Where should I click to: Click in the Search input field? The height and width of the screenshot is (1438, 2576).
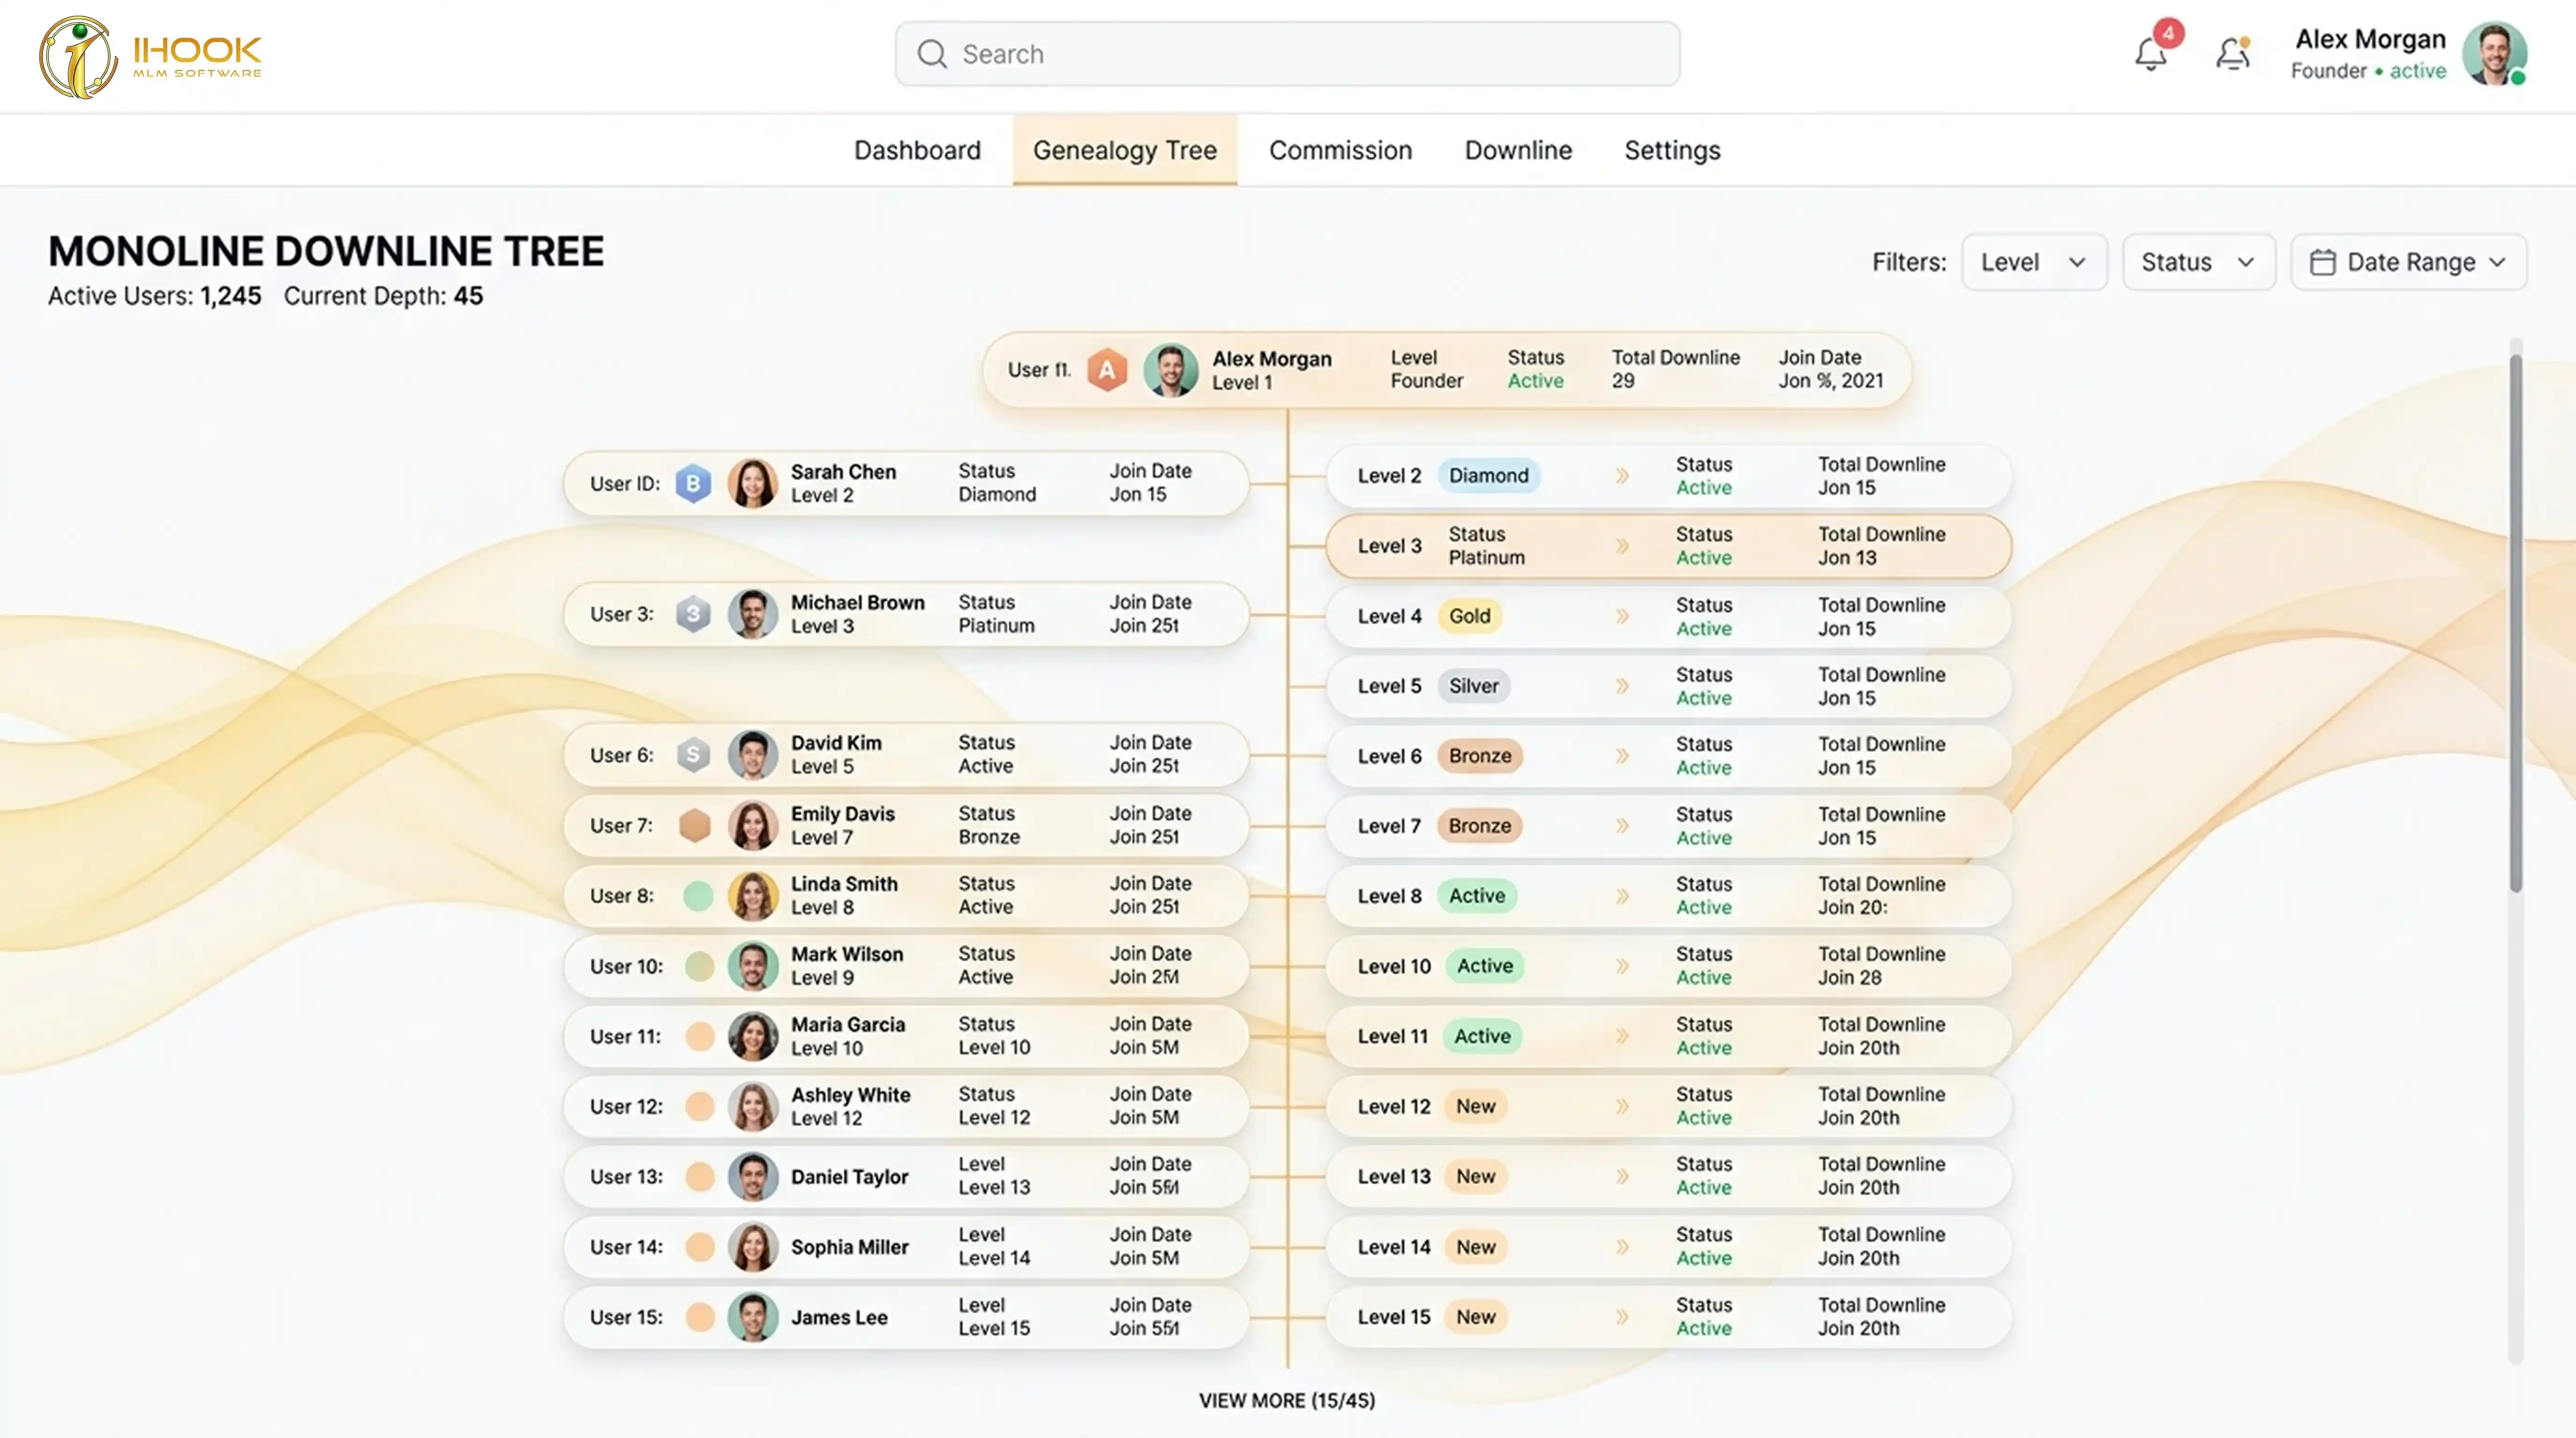[x=1287, y=54]
